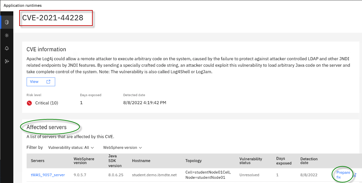Click the Vulnerability status column header
This screenshot has width=362, height=183.
click(250, 161)
